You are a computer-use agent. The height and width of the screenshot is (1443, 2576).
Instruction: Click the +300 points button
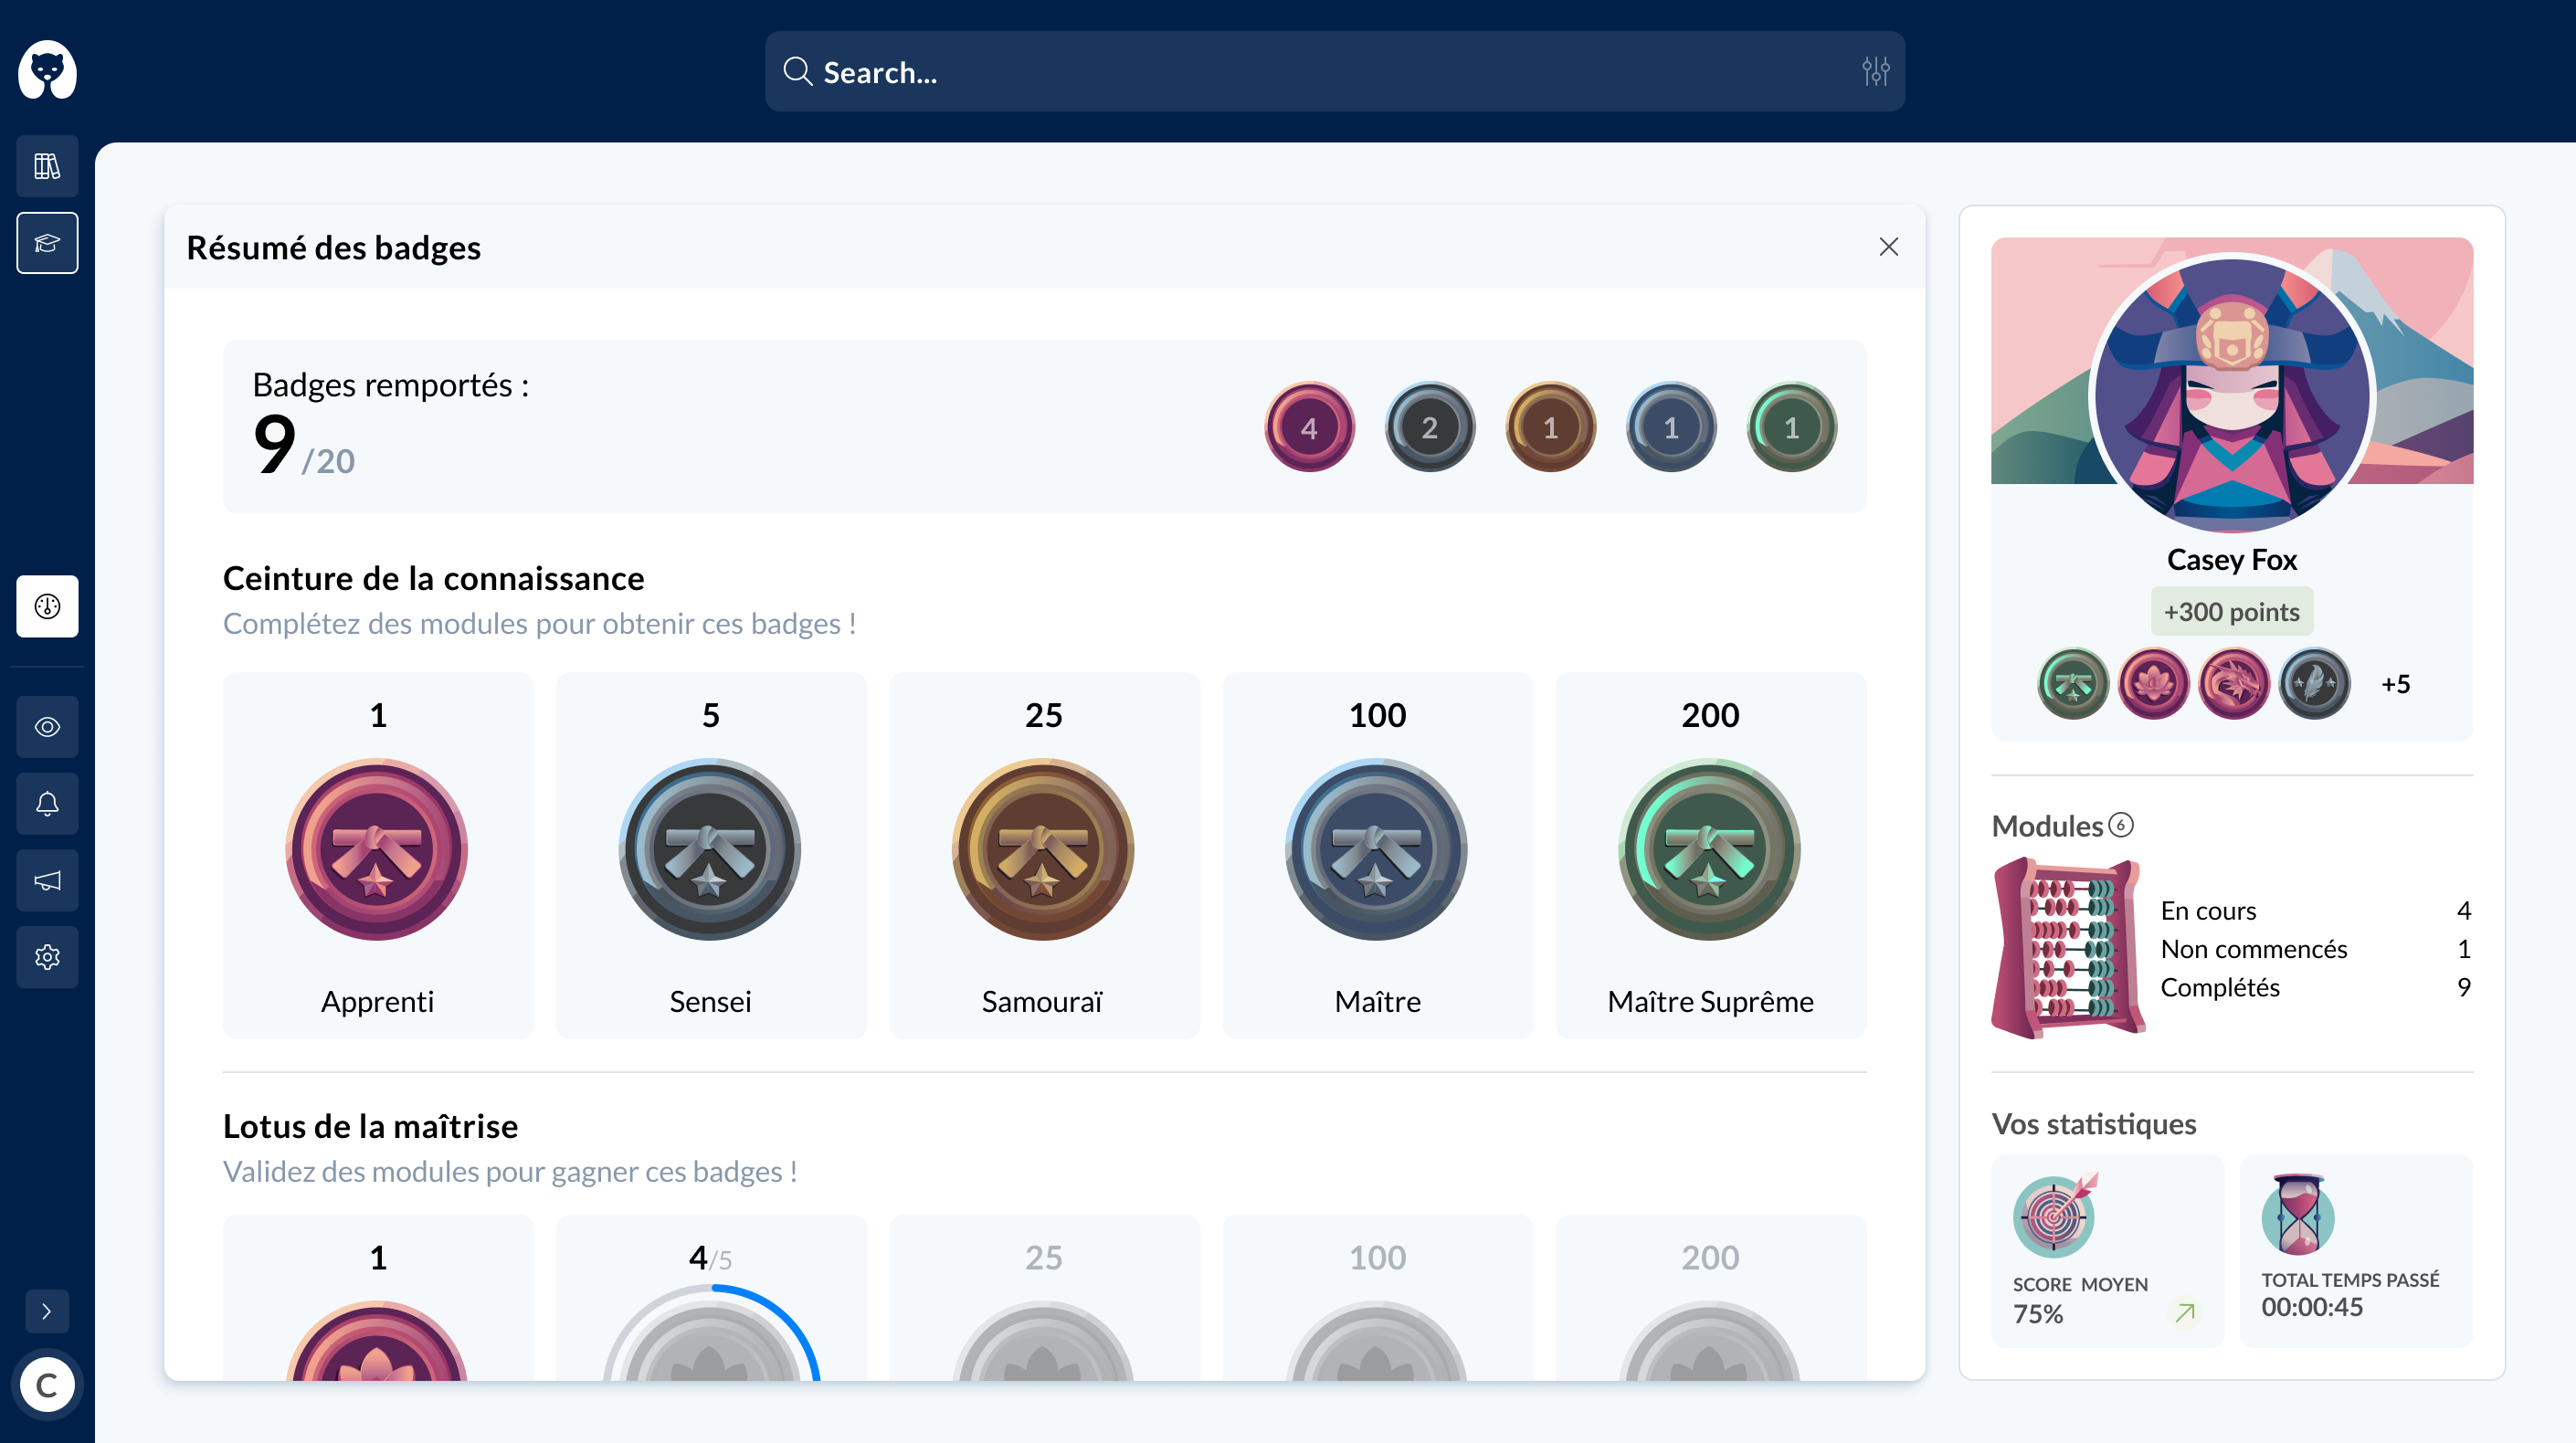pos(2231,611)
